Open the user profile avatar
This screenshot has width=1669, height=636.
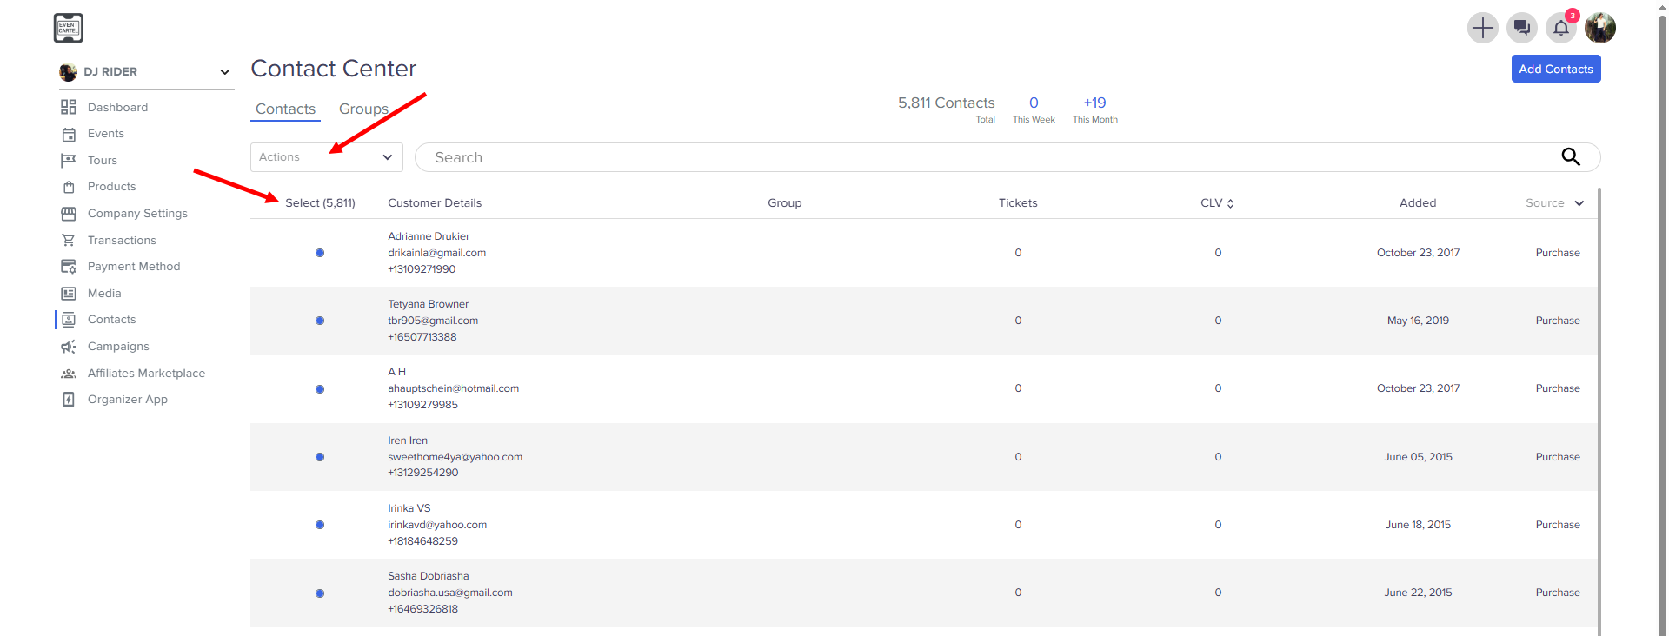click(x=1600, y=28)
